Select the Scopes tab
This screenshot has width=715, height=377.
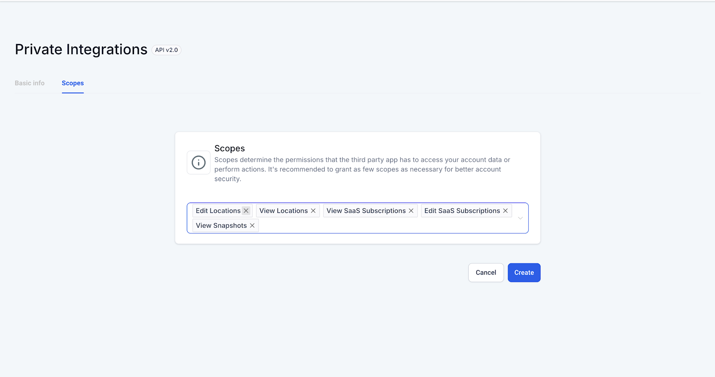tap(73, 83)
